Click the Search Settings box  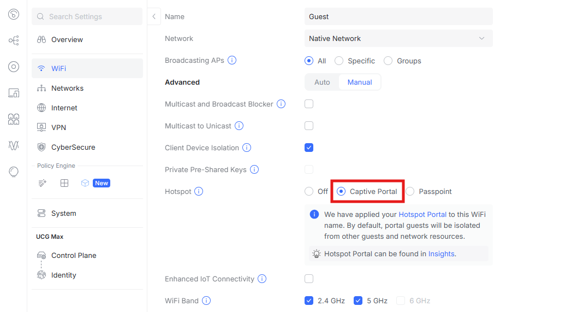tap(87, 16)
